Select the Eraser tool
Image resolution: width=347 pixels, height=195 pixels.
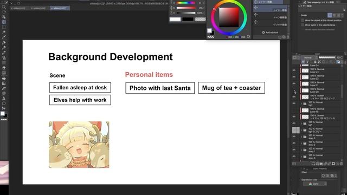(4, 68)
